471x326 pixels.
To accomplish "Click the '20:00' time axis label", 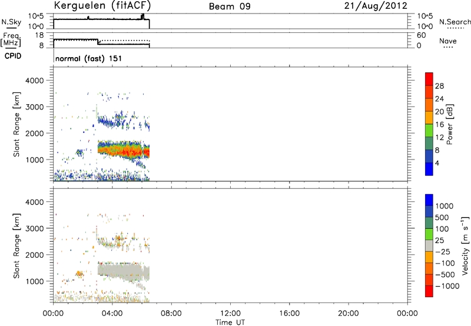I will [x=349, y=314].
